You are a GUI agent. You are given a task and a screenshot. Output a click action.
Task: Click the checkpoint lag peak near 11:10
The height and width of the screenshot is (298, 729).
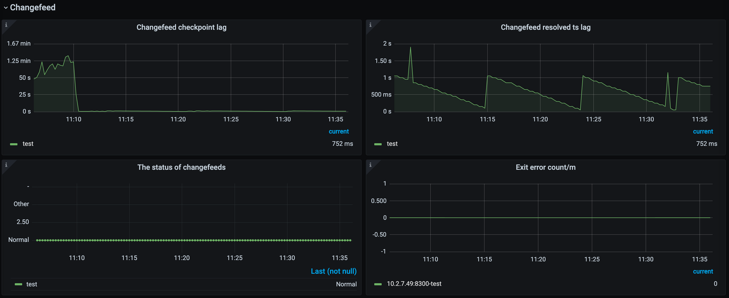(68, 56)
